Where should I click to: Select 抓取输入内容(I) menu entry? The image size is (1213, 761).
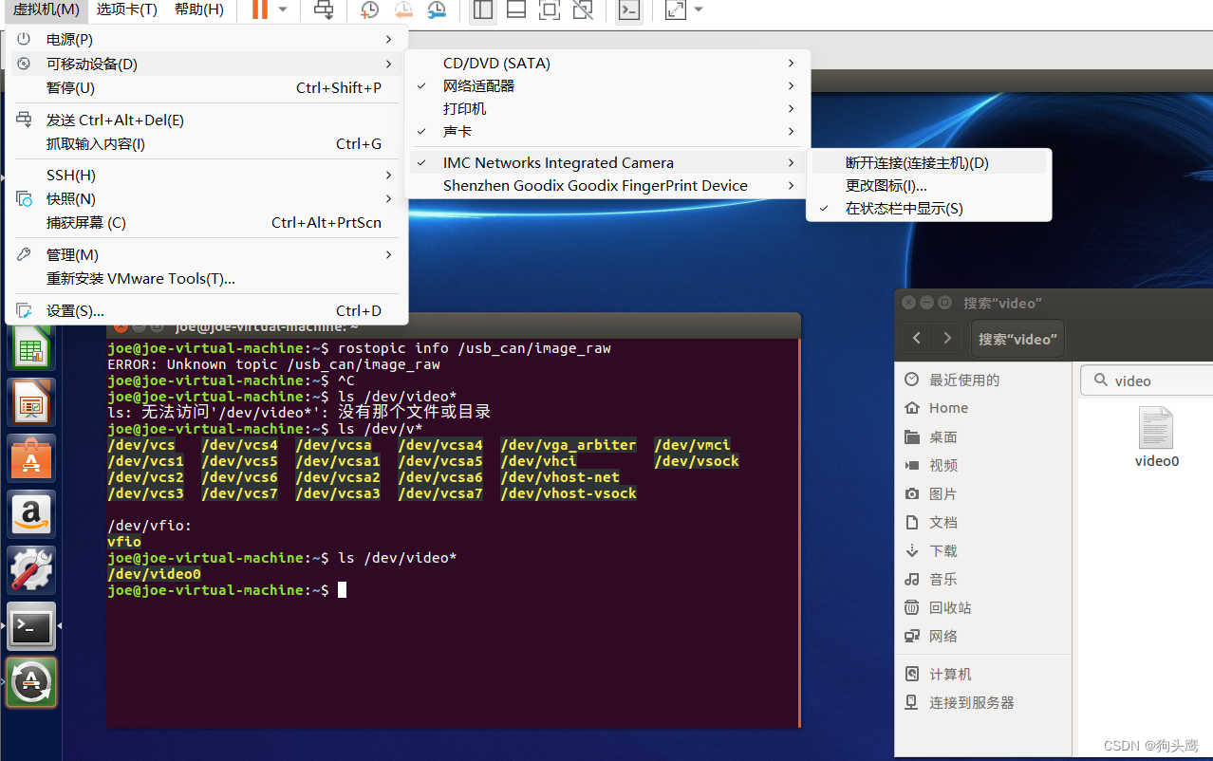coord(207,143)
